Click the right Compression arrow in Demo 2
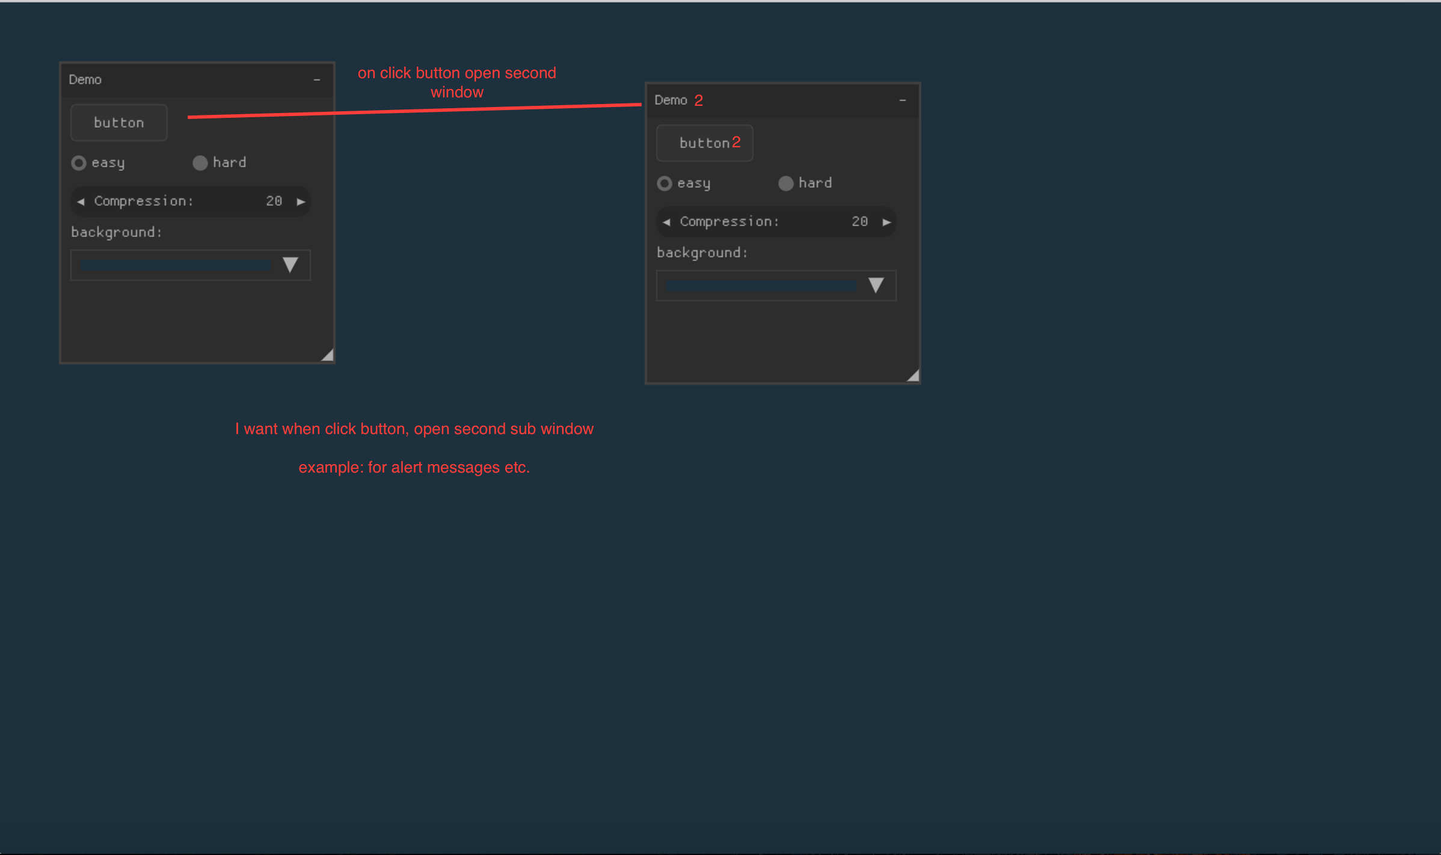1441x855 pixels. [x=886, y=221]
